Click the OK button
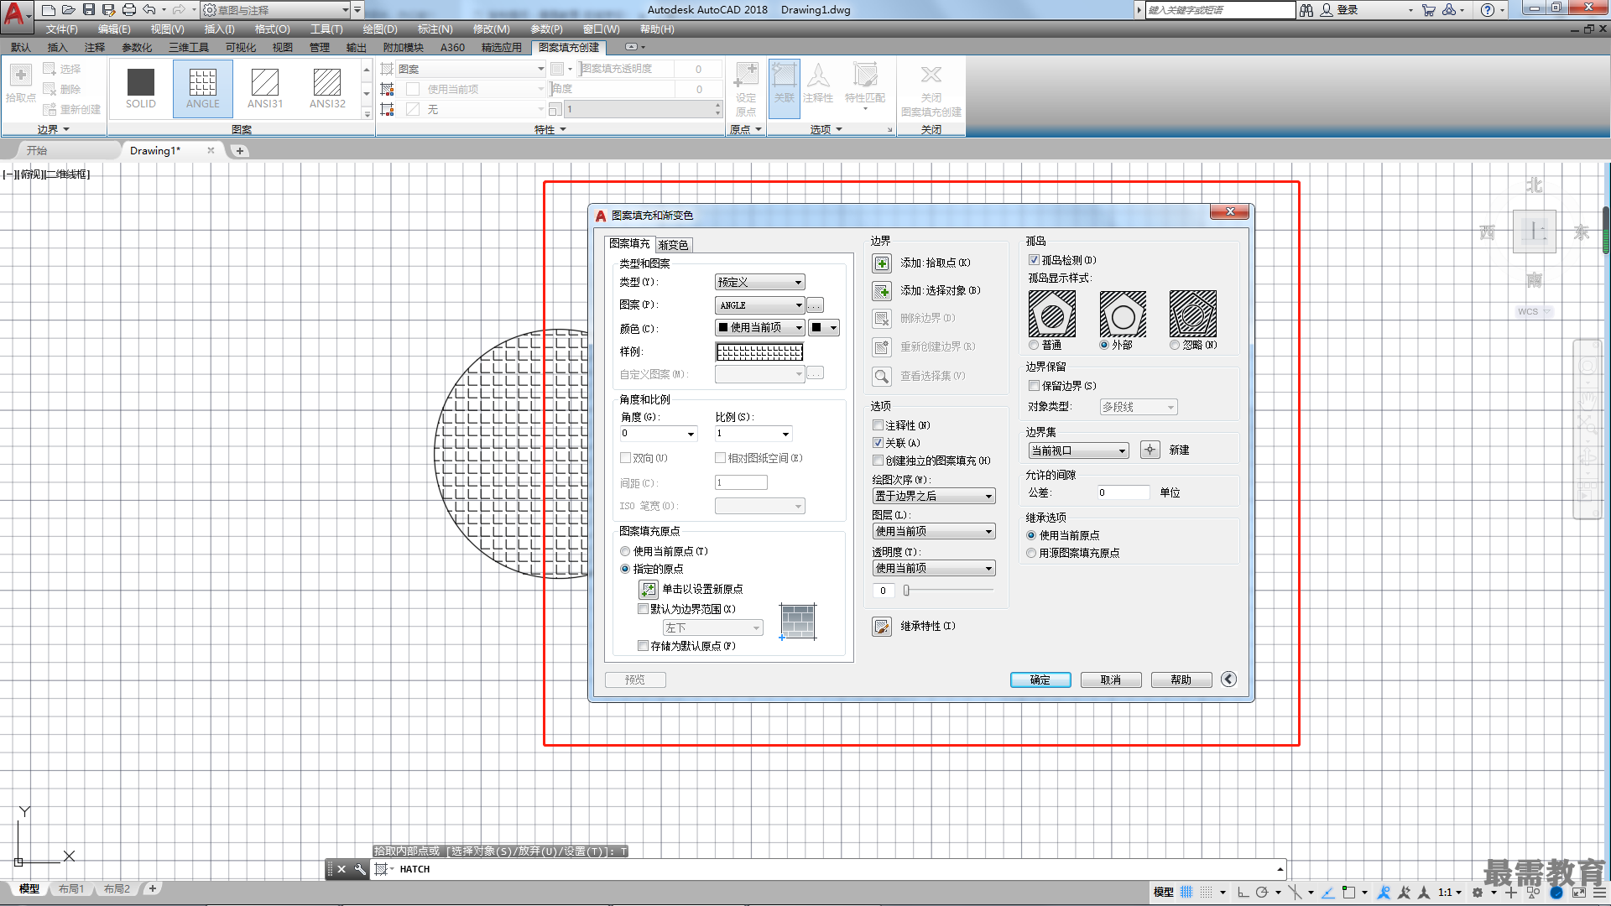Viewport: 1611px width, 906px height. pyautogui.click(x=1040, y=680)
